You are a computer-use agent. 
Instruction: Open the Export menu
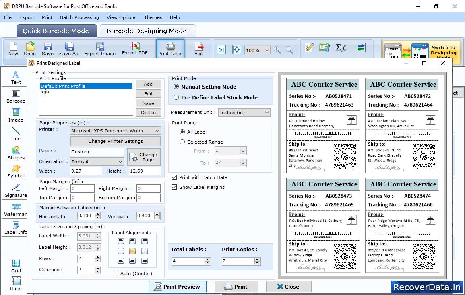click(27, 17)
